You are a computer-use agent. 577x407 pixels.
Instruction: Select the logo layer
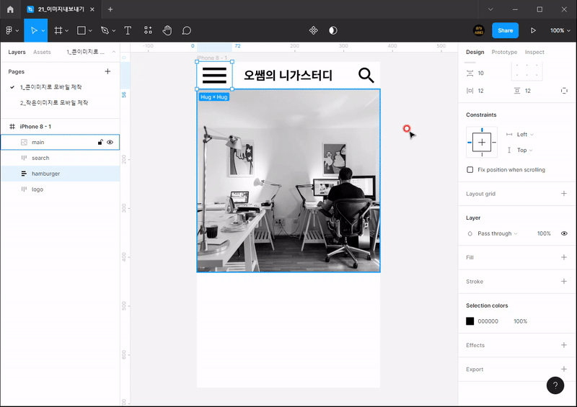(x=60, y=189)
